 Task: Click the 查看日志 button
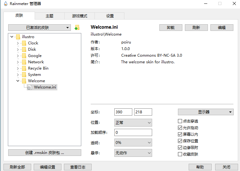[x=78, y=167]
